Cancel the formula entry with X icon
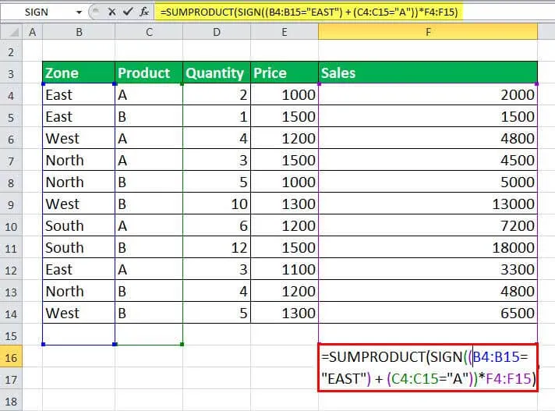Viewport: 555px width, 411px height. (111, 12)
